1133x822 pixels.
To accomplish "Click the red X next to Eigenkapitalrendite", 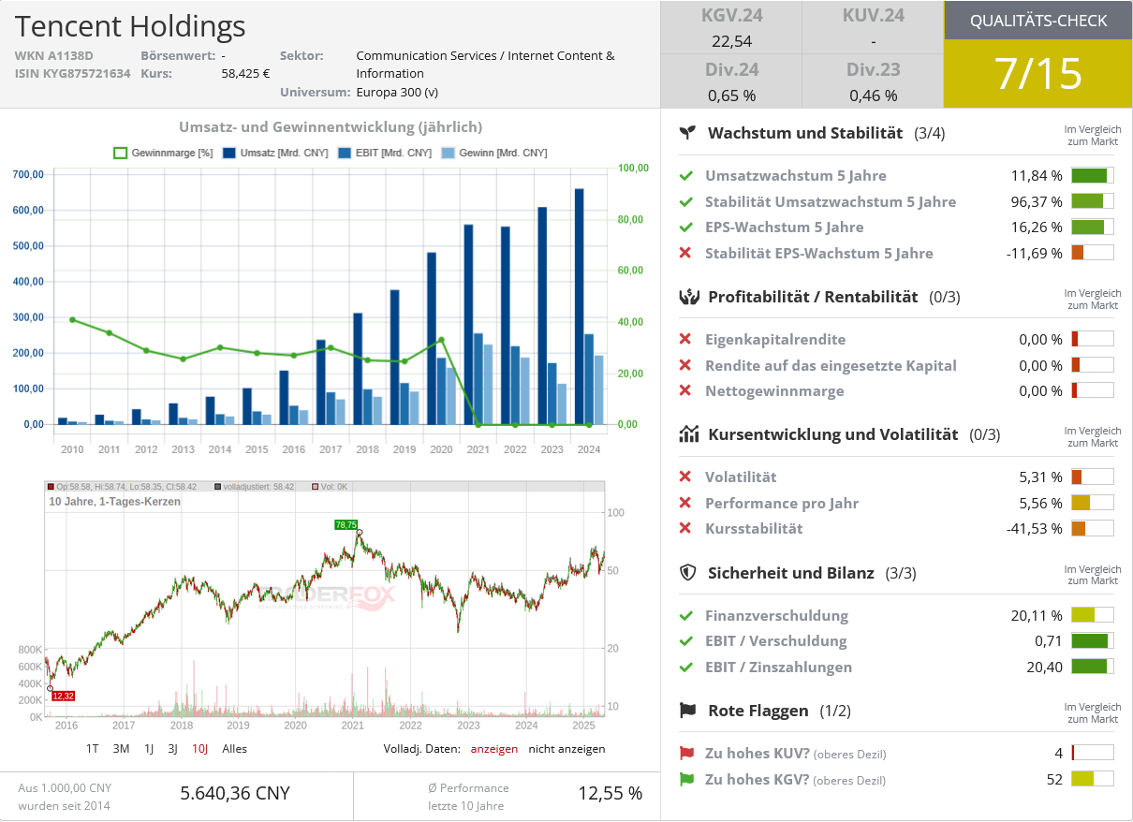I will pos(685,339).
